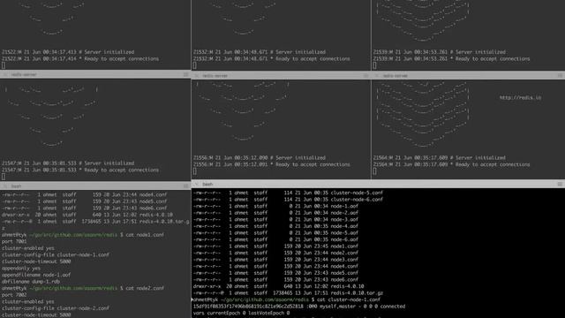The width and height of the screenshot is (565, 318).
Task: Click the node-1.aof file listing
Action: [x=275, y=206]
